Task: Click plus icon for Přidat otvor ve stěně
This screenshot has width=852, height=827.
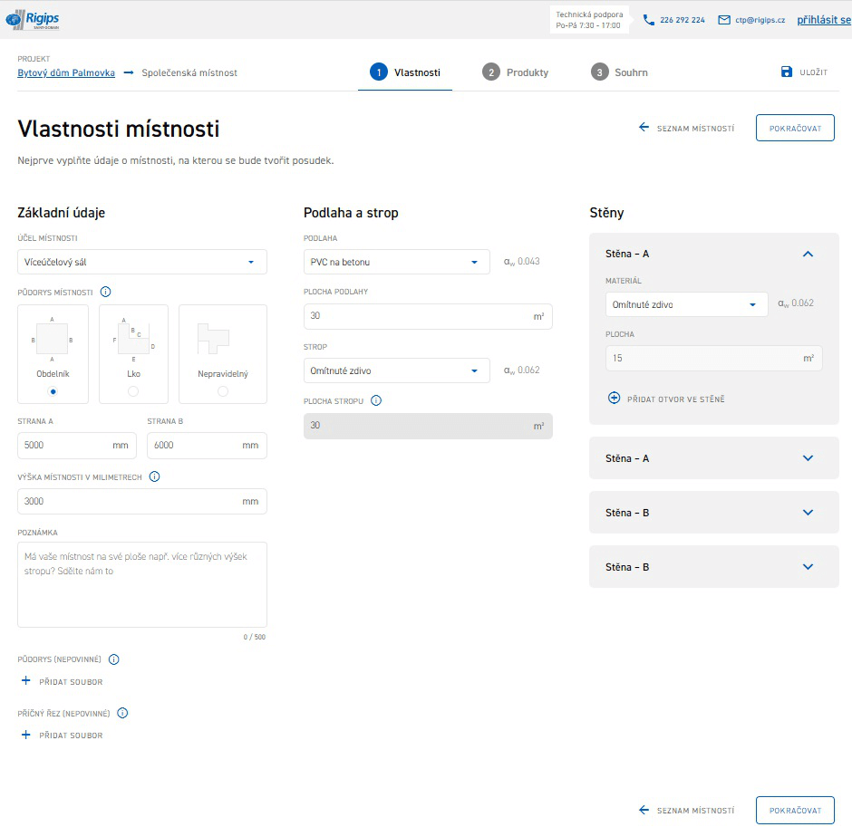Action: pos(614,399)
